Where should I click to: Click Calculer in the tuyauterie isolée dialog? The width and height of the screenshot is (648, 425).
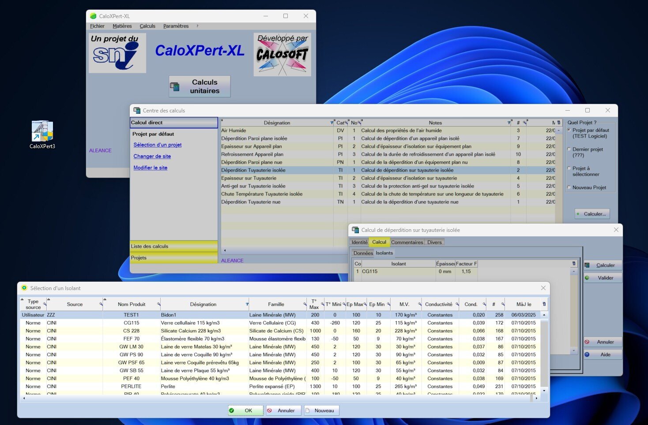coord(603,265)
